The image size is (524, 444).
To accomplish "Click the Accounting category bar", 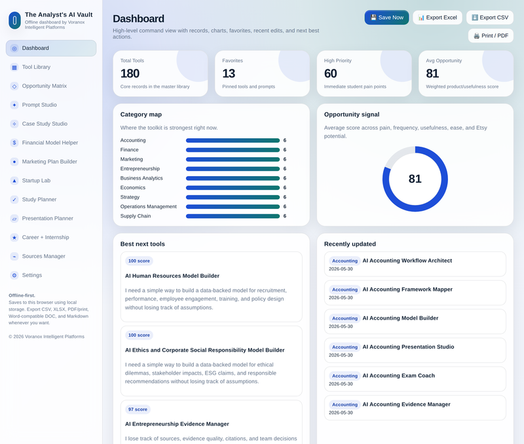I will click(233, 141).
